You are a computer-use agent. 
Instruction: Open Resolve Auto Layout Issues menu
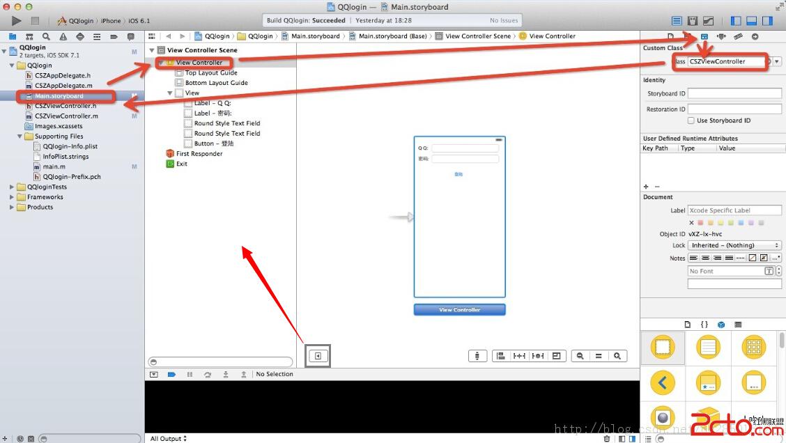(538, 356)
